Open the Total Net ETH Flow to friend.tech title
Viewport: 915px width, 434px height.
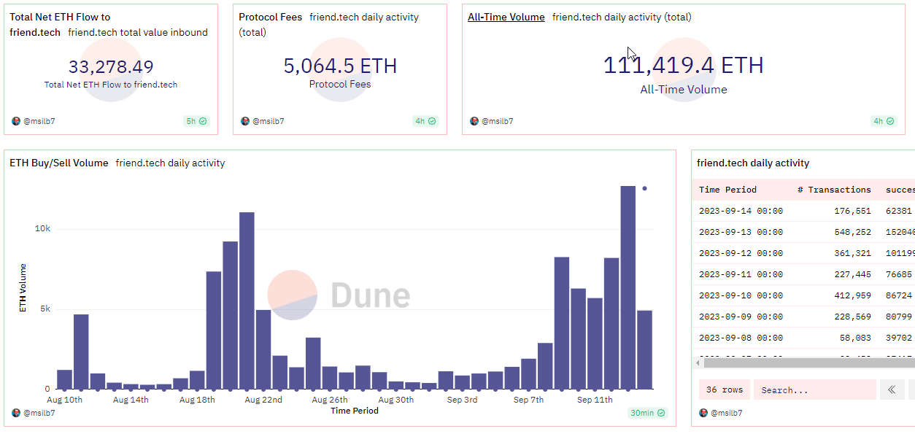60,24
